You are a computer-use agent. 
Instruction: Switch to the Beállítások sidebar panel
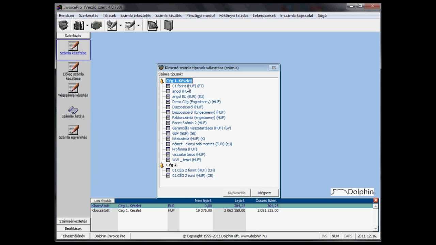73,228
